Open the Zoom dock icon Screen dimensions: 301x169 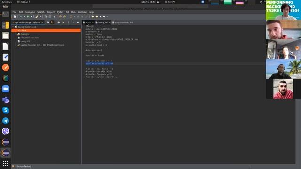(6, 89)
